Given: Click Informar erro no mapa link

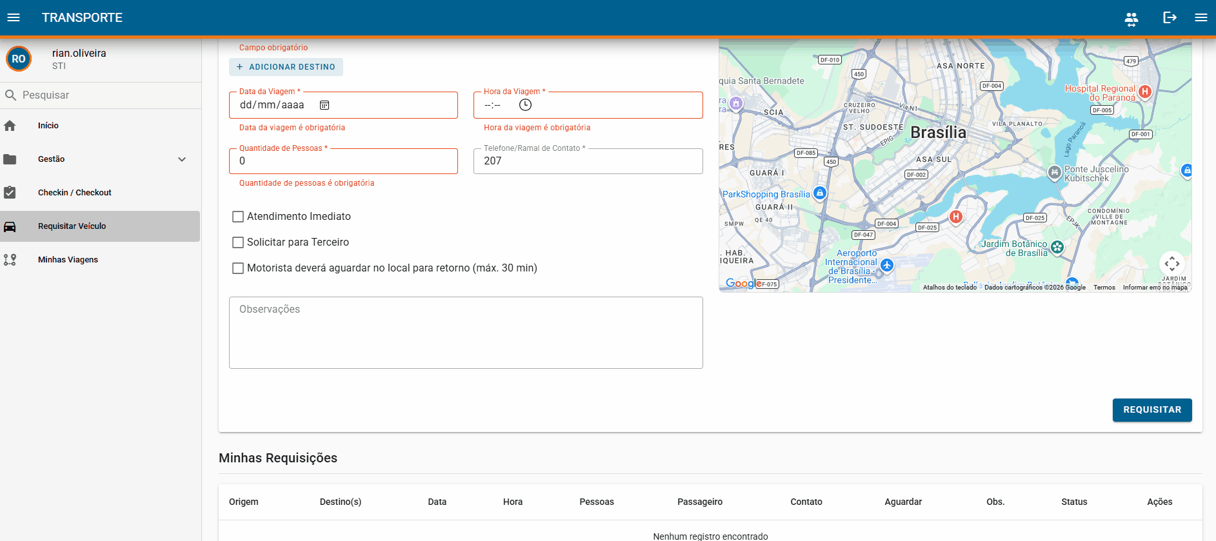Looking at the screenshot, I should coord(1155,288).
